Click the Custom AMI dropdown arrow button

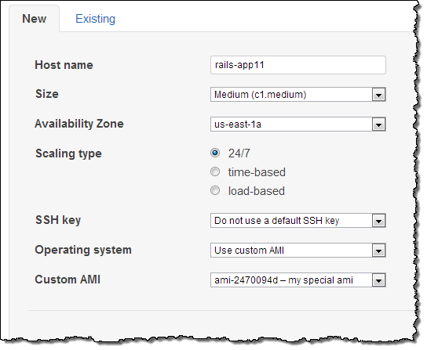pyautogui.click(x=378, y=280)
